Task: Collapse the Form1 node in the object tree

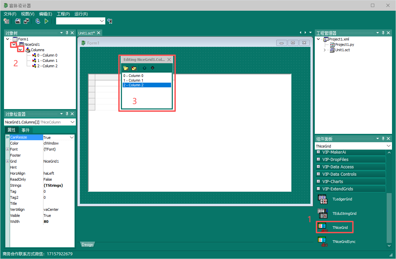Action: pos(8,39)
